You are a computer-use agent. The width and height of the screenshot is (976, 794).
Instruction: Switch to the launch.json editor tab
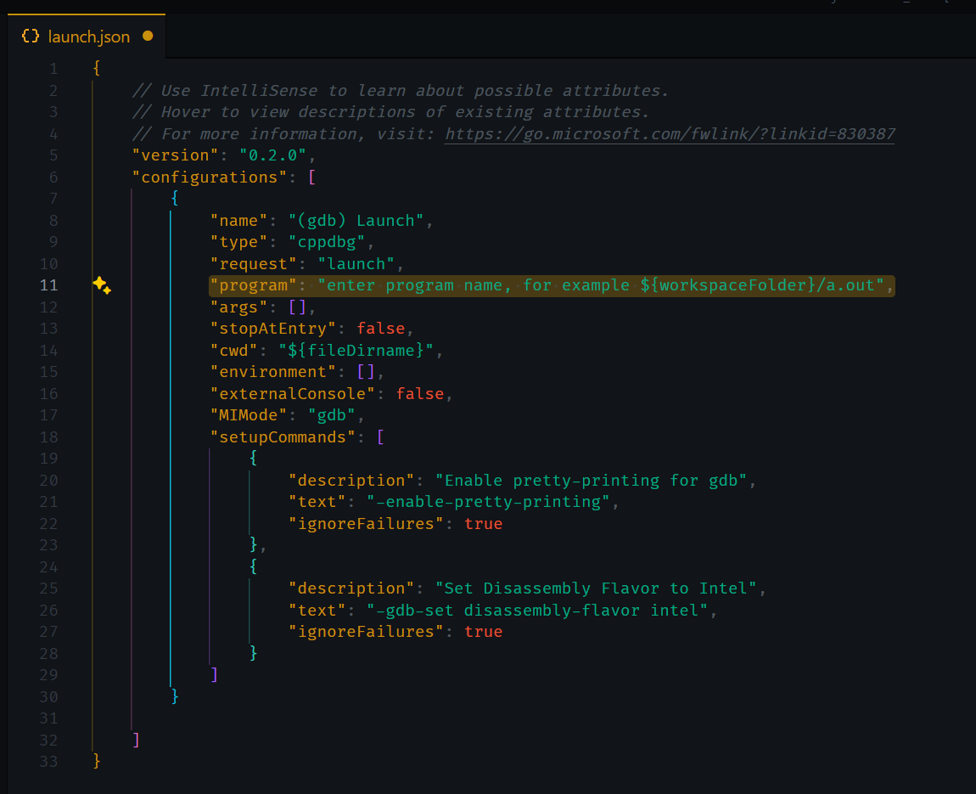pyautogui.click(x=88, y=36)
